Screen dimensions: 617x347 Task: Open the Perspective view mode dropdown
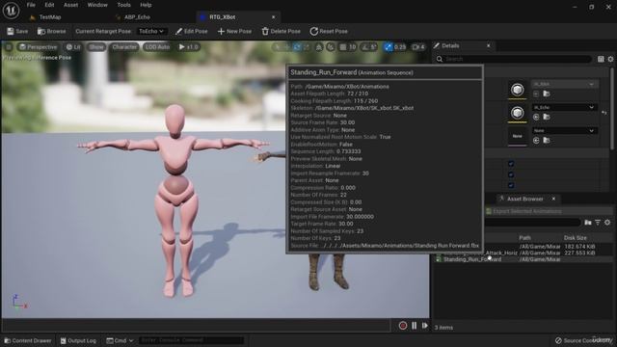point(39,47)
